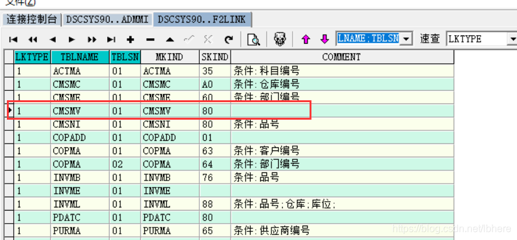The height and width of the screenshot is (240, 517).
Task: Post edit checkmark icon
Action: [x=189, y=39]
